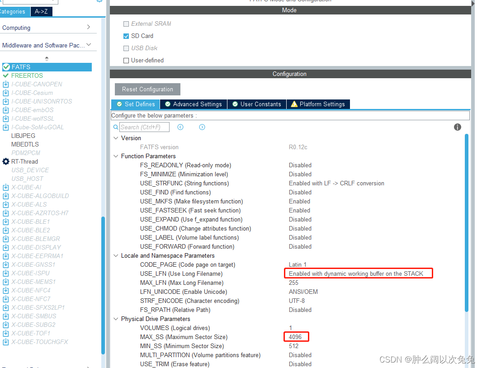Select RT-Thread middleware entry
Screen dimensions: 482x368
click(x=24, y=162)
